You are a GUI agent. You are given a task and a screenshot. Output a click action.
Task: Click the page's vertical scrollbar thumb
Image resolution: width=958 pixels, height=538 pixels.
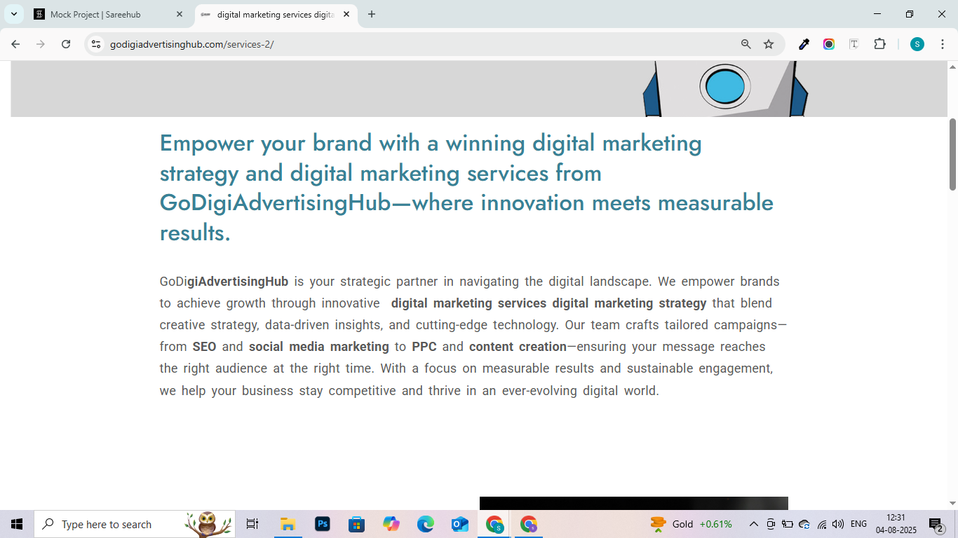(x=952, y=154)
